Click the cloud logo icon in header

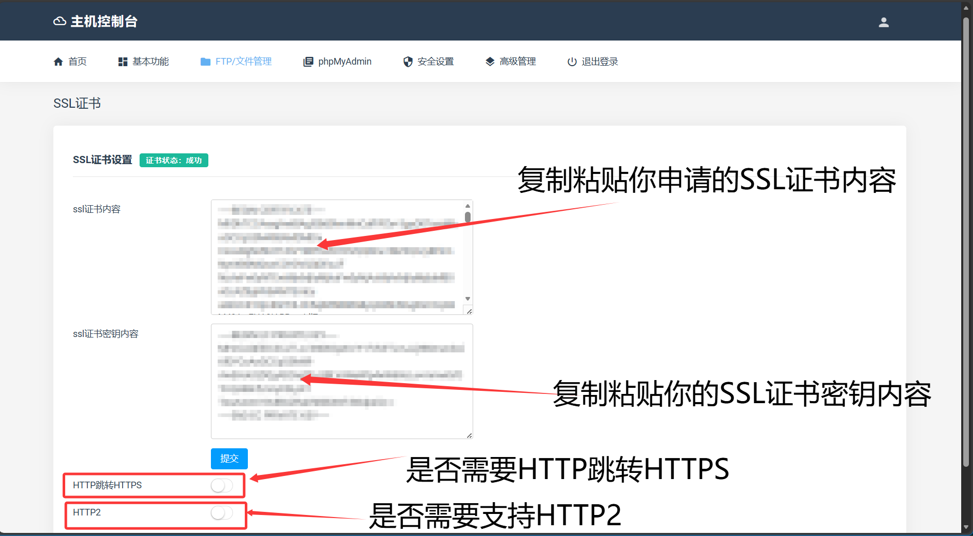(60, 22)
